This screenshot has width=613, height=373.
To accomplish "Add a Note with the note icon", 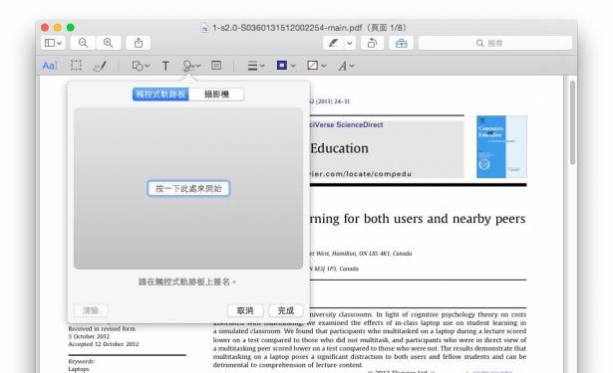I will click(x=216, y=66).
